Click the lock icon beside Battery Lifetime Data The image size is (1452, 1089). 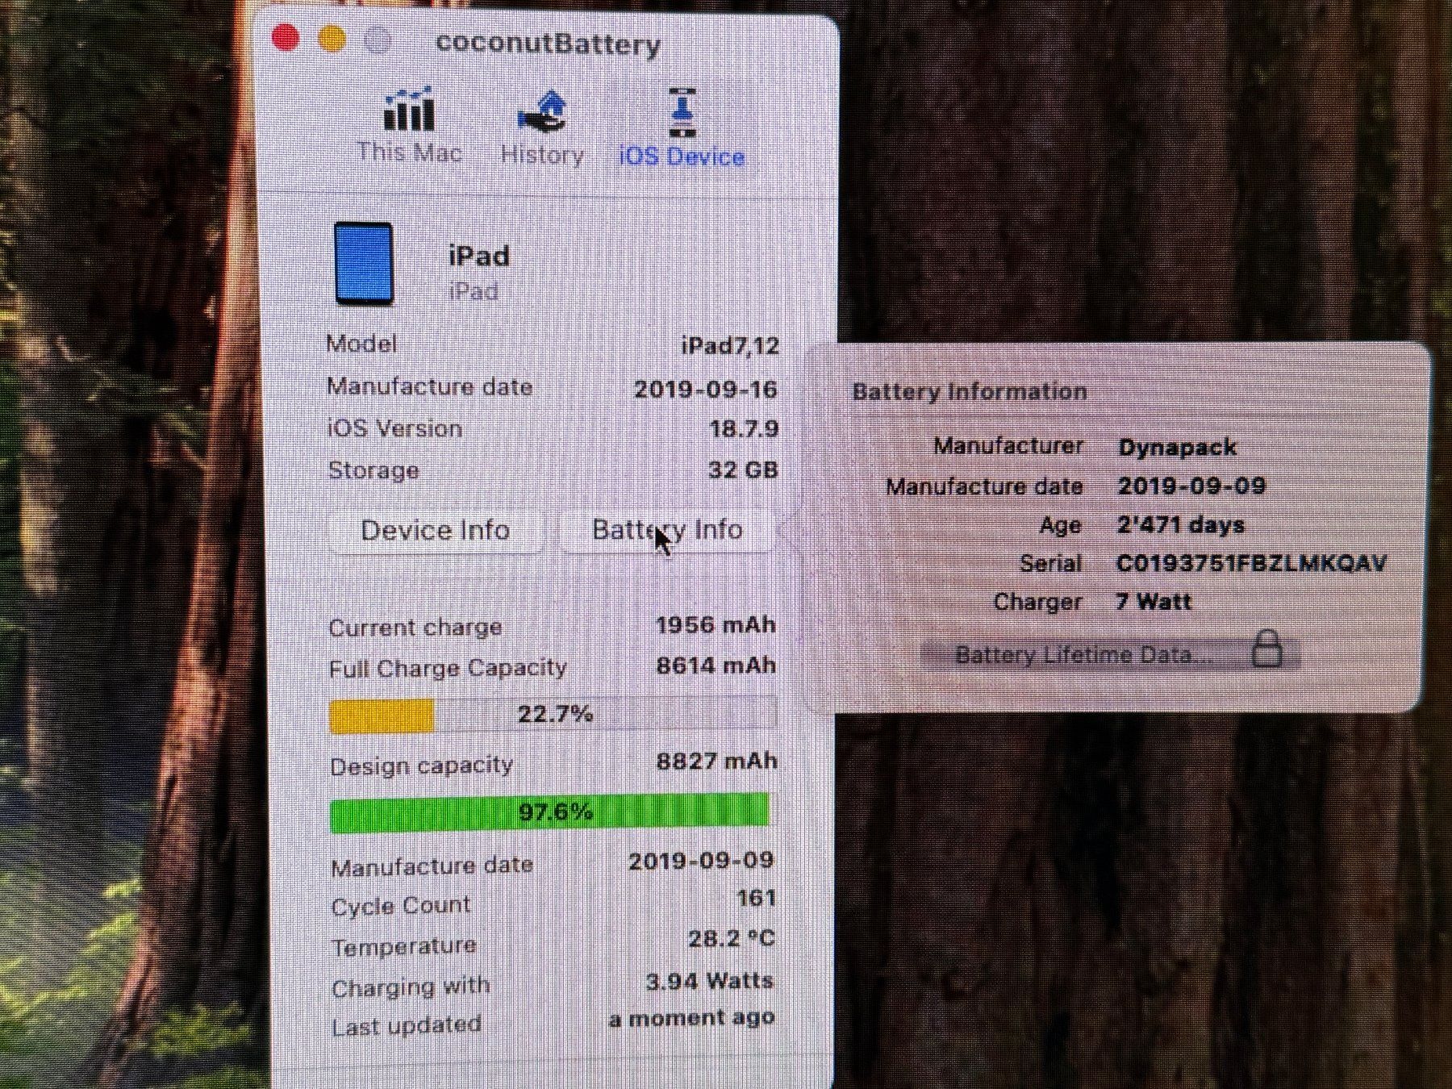pos(1267,649)
